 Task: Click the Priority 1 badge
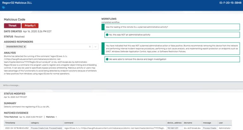pos(30,26)
